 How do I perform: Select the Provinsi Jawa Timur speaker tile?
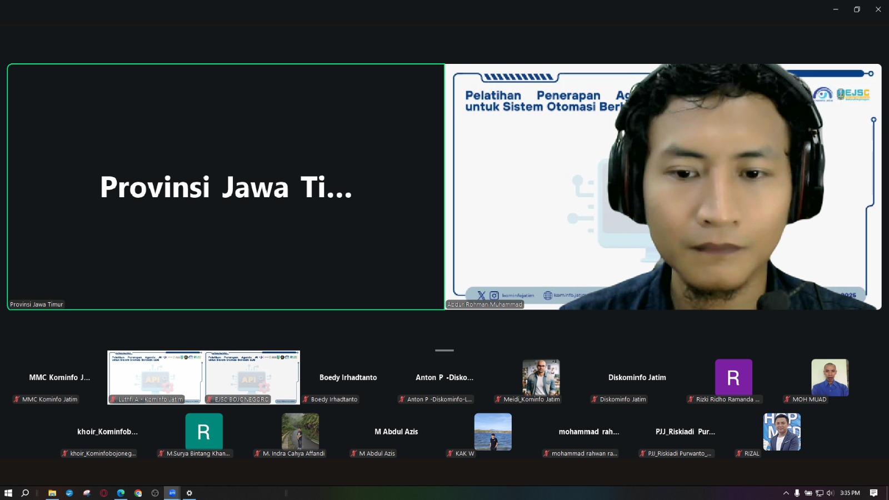226,187
